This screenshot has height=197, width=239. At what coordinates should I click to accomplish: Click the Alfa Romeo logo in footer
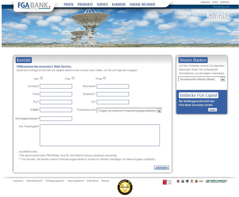point(183,181)
